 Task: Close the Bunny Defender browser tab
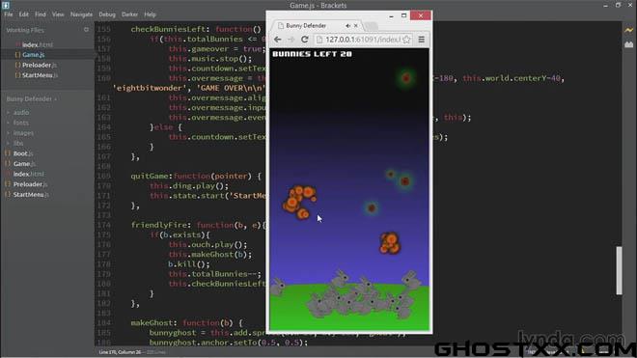(x=356, y=26)
